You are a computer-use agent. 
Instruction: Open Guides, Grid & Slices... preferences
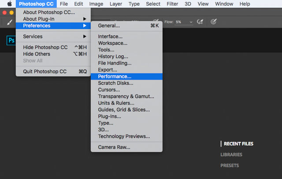click(x=126, y=110)
